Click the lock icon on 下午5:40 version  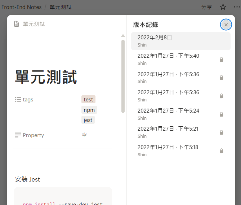[x=221, y=60]
